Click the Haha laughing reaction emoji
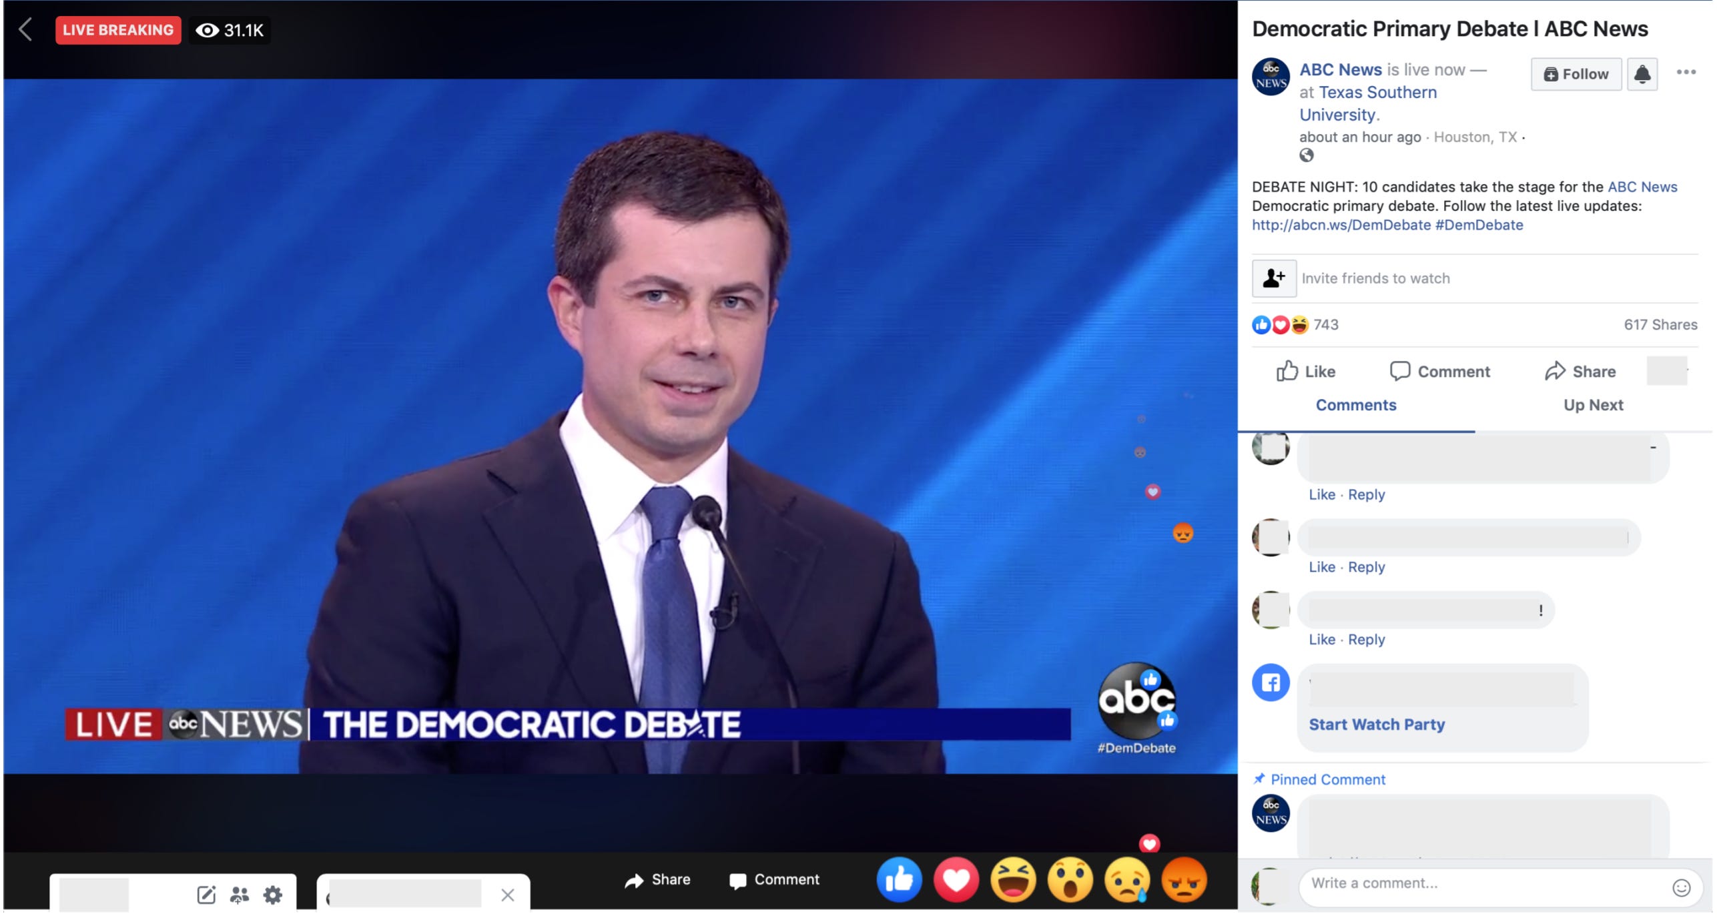 tap(1013, 880)
